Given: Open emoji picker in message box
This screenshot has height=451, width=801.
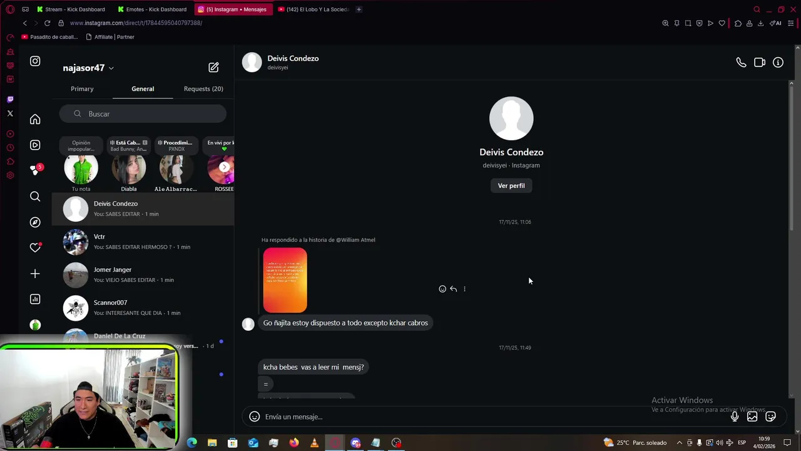Looking at the screenshot, I should coord(254,417).
